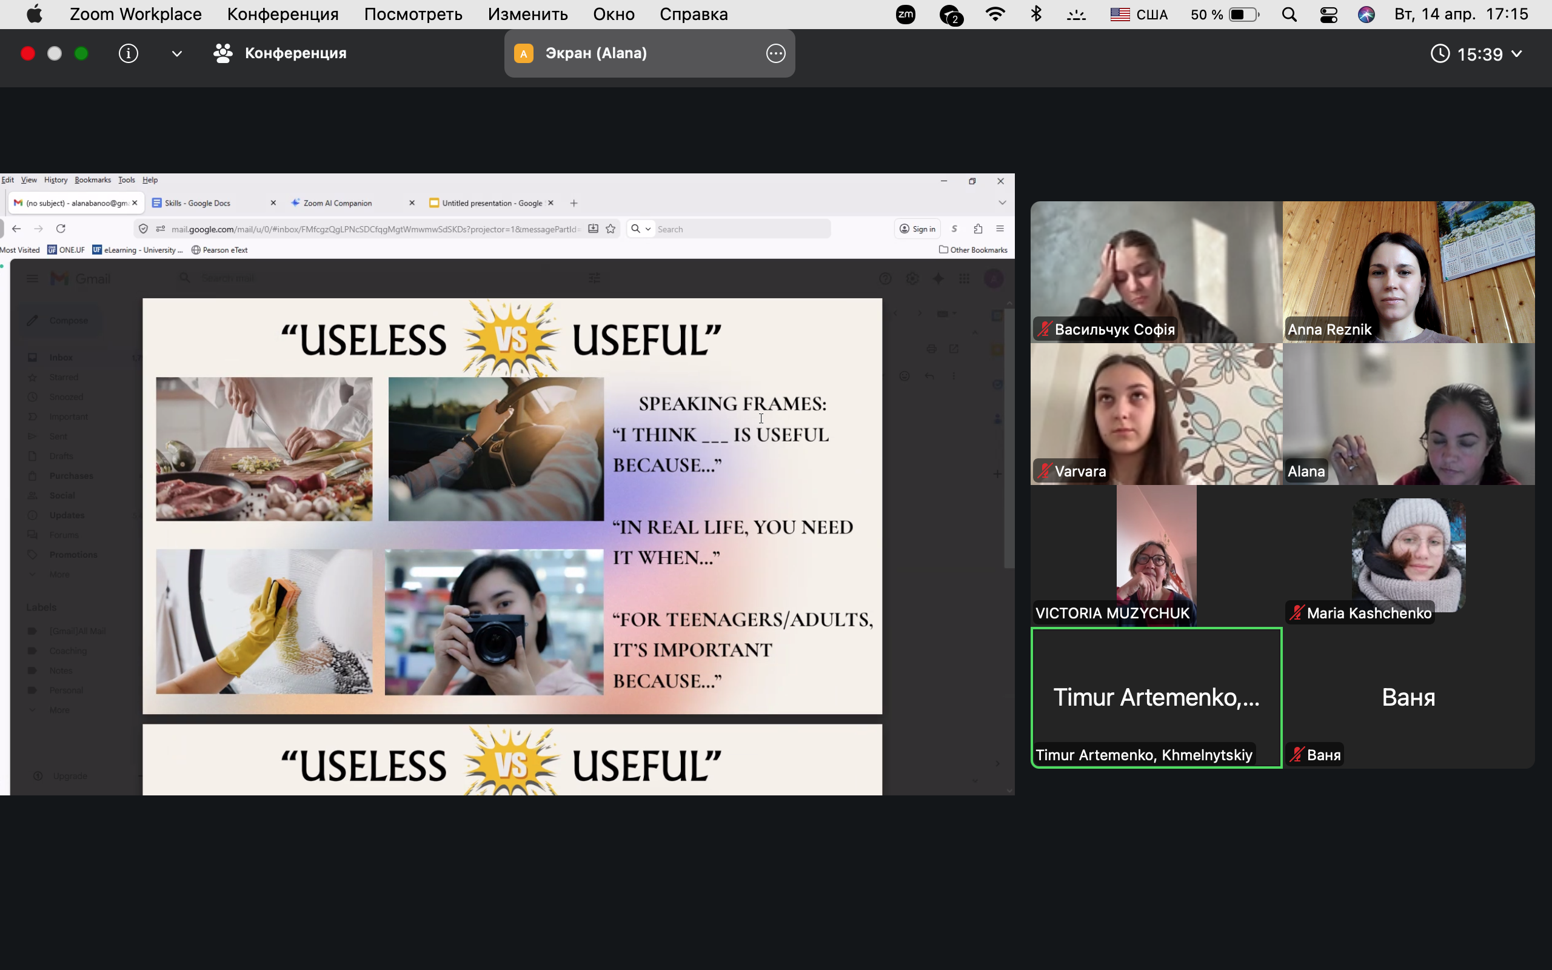The image size is (1552, 970).
Task: Click the meeting info icon
Action: pyautogui.click(x=129, y=53)
